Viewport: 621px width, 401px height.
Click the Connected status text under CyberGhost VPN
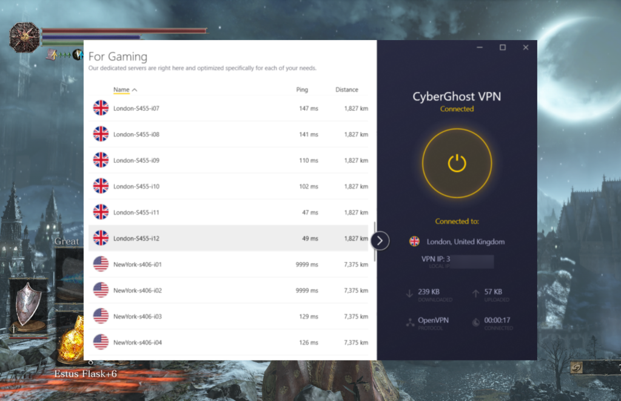(457, 109)
